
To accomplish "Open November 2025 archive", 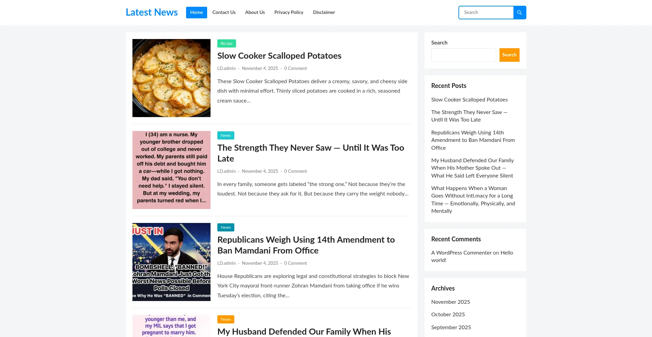I will pyautogui.click(x=450, y=302).
